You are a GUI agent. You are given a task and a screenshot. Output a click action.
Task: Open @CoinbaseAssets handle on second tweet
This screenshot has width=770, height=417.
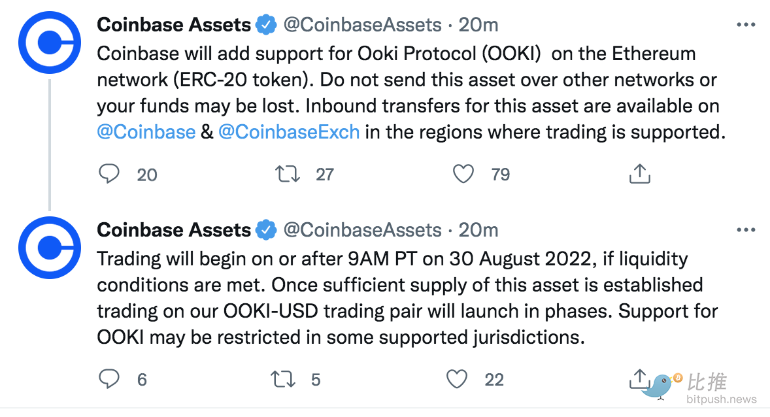(362, 230)
